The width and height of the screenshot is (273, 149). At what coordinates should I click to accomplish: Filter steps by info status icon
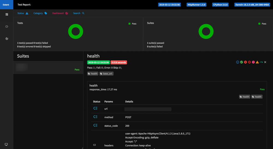238,62
